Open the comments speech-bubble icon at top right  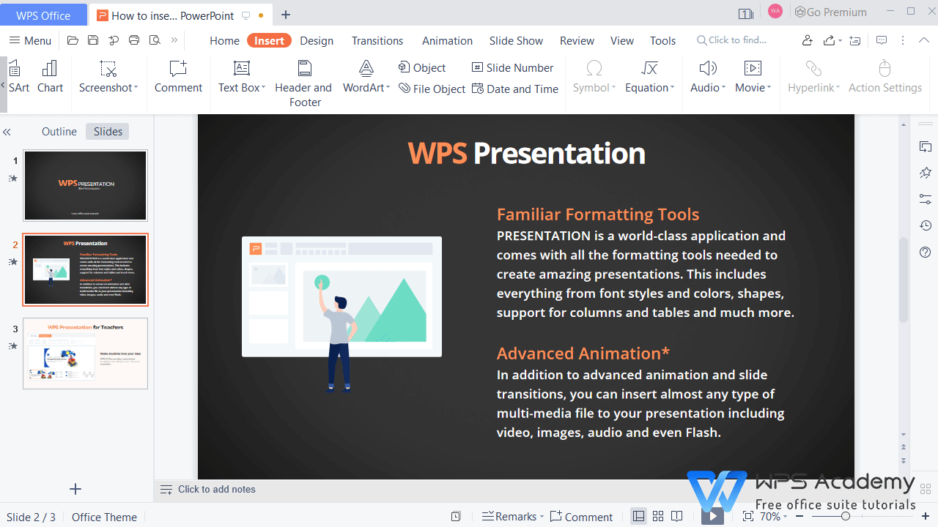point(882,40)
